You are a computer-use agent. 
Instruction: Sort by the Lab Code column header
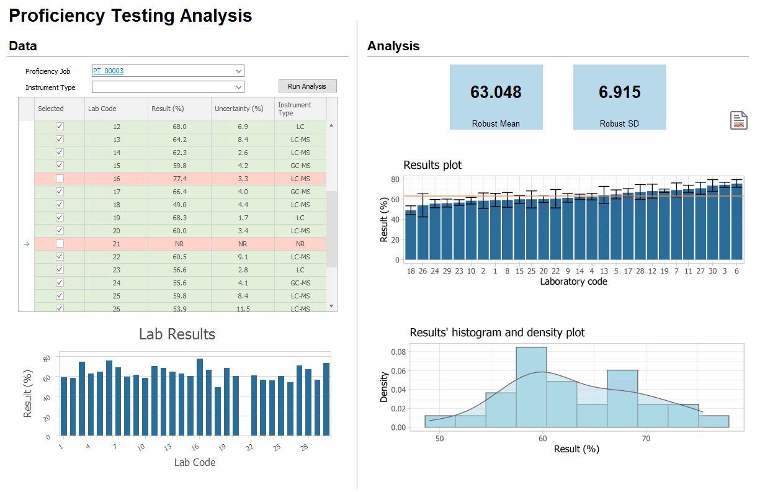pos(116,109)
